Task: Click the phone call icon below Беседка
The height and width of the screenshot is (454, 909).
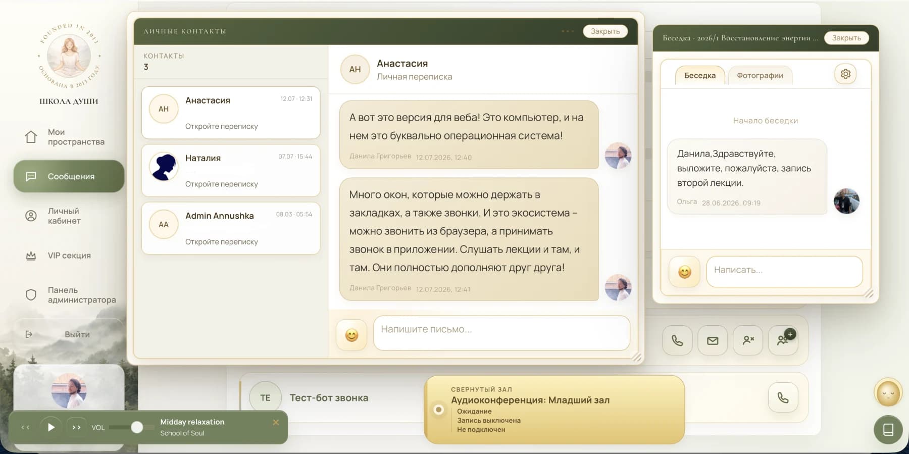Action: tap(677, 340)
